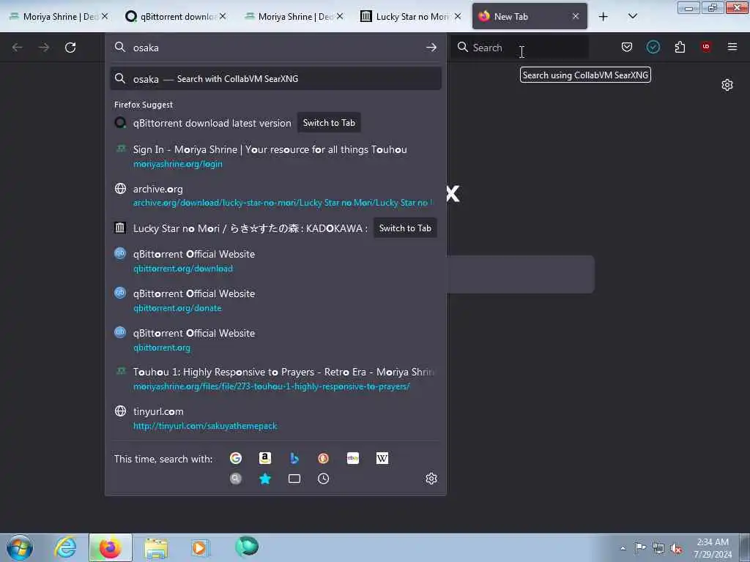Reload the current page

[x=70, y=48]
